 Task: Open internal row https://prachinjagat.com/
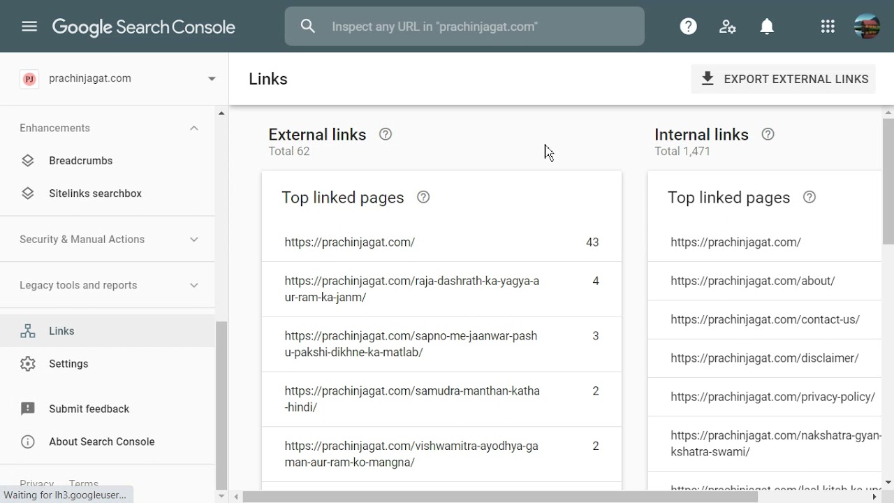tap(765, 242)
